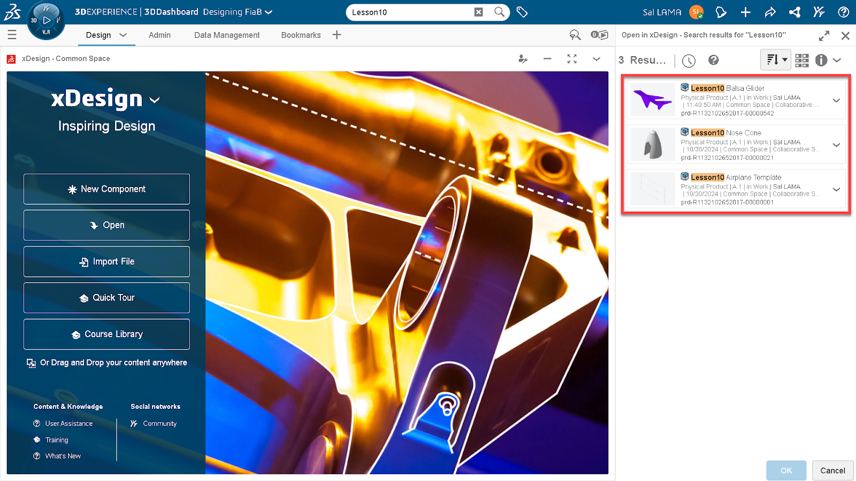
Task: Open search results help icon
Action: pyautogui.click(x=713, y=60)
